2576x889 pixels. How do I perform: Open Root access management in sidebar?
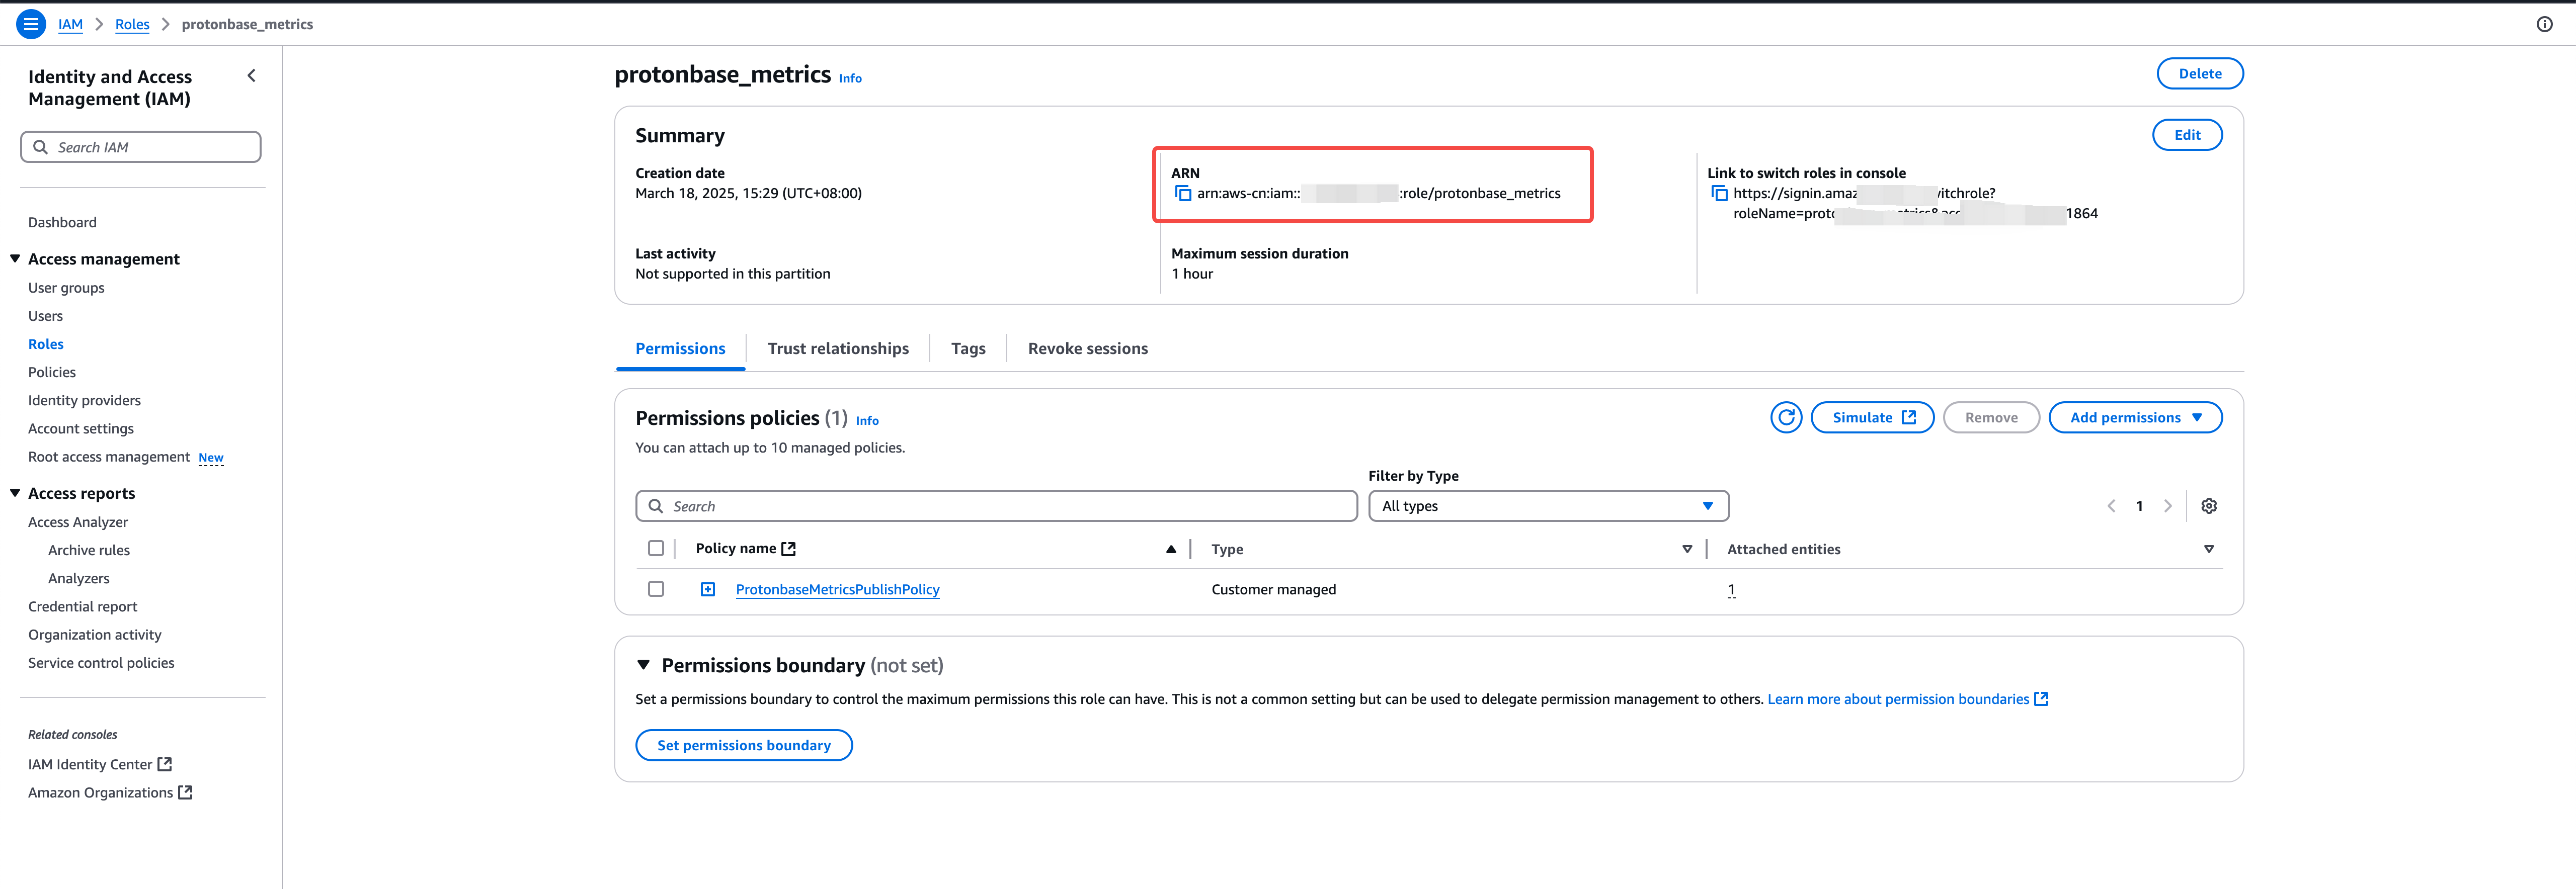pos(109,457)
